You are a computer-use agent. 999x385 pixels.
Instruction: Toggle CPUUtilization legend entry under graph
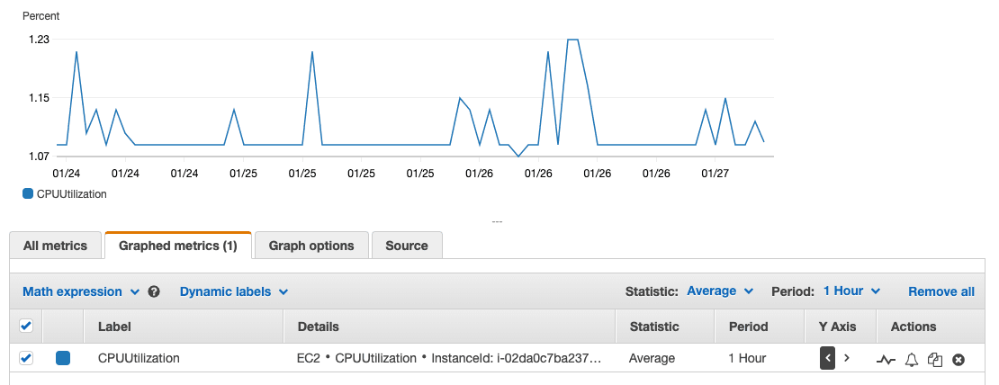65,193
